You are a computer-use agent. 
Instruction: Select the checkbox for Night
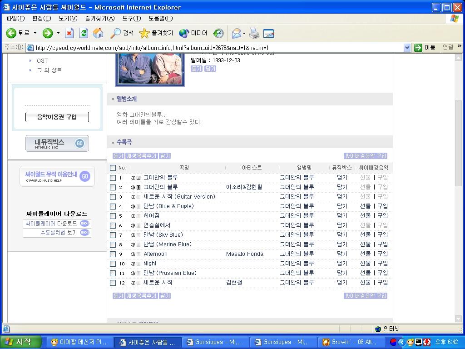[x=113, y=264]
